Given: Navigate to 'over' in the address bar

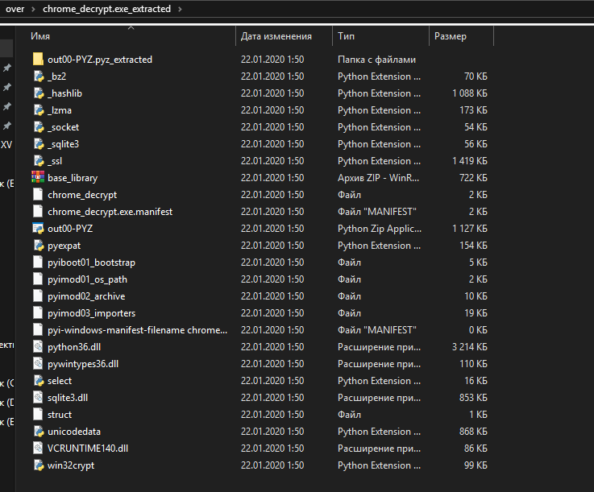Looking at the screenshot, I should pyautogui.click(x=15, y=9).
